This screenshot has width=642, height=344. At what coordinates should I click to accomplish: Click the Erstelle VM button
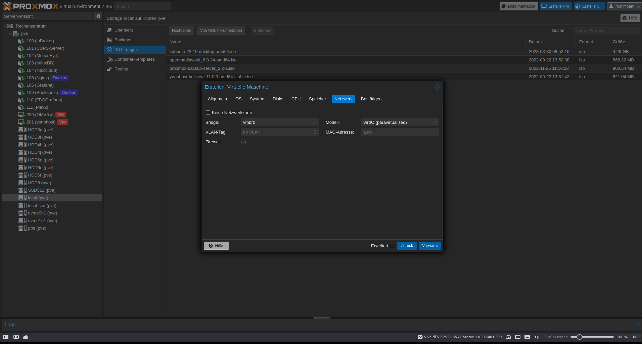[x=556, y=6]
